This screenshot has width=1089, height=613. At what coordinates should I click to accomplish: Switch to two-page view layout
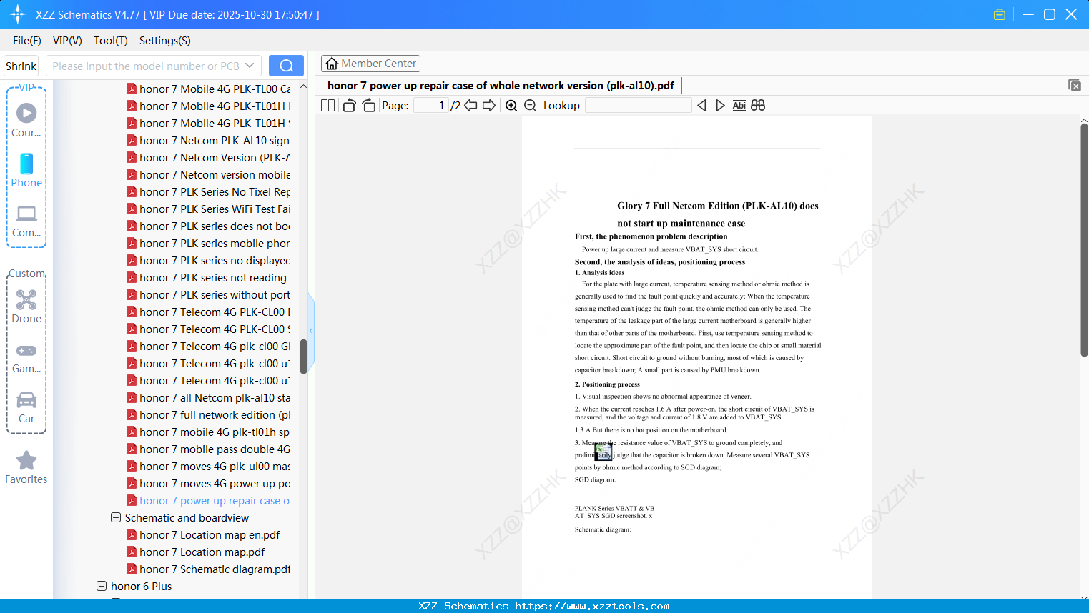(328, 106)
